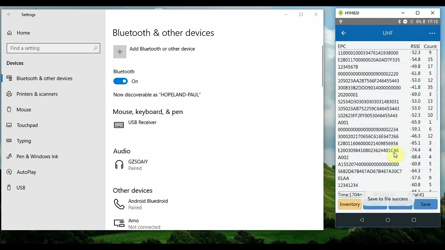Select EPC row A001
Viewport: 445px width, 250px height.
click(386, 122)
